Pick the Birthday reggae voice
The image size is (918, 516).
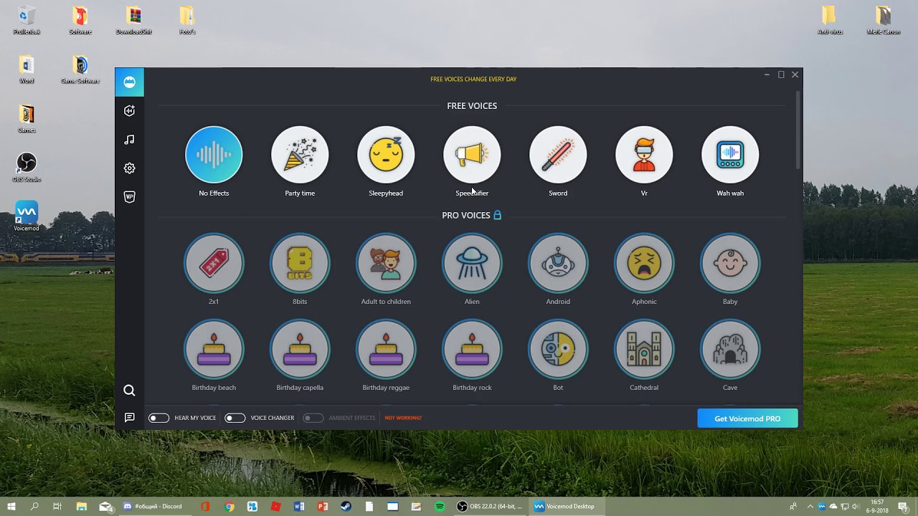(x=386, y=349)
